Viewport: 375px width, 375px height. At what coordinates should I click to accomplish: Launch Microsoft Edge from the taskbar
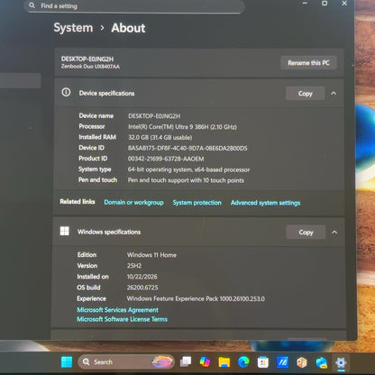point(243,362)
